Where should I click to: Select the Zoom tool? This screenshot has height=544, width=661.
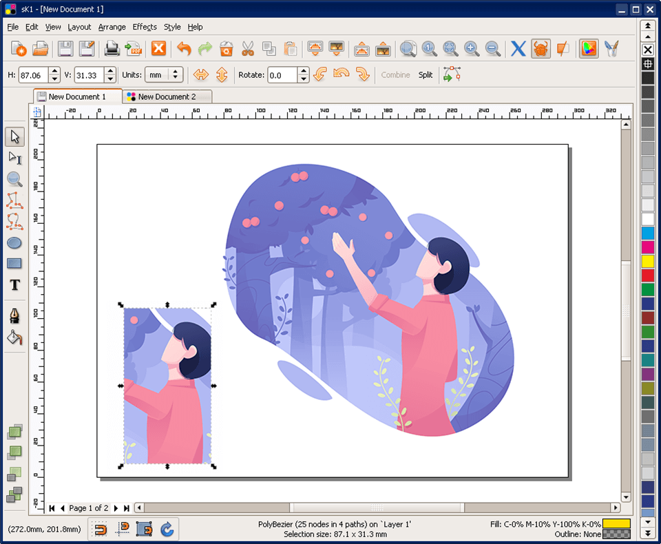[x=14, y=180]
